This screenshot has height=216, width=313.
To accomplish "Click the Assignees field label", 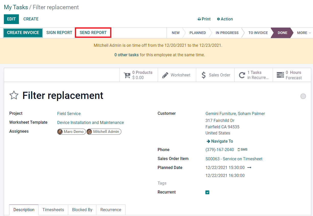I will click(x=19, y=131).
